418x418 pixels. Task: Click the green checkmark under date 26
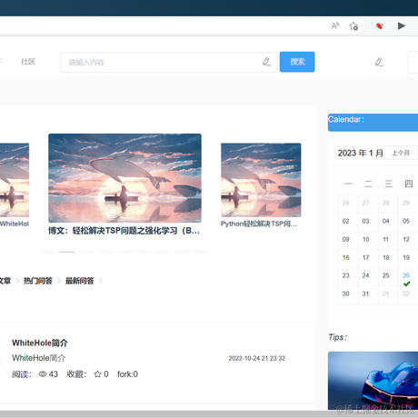(x=407, y=284)
